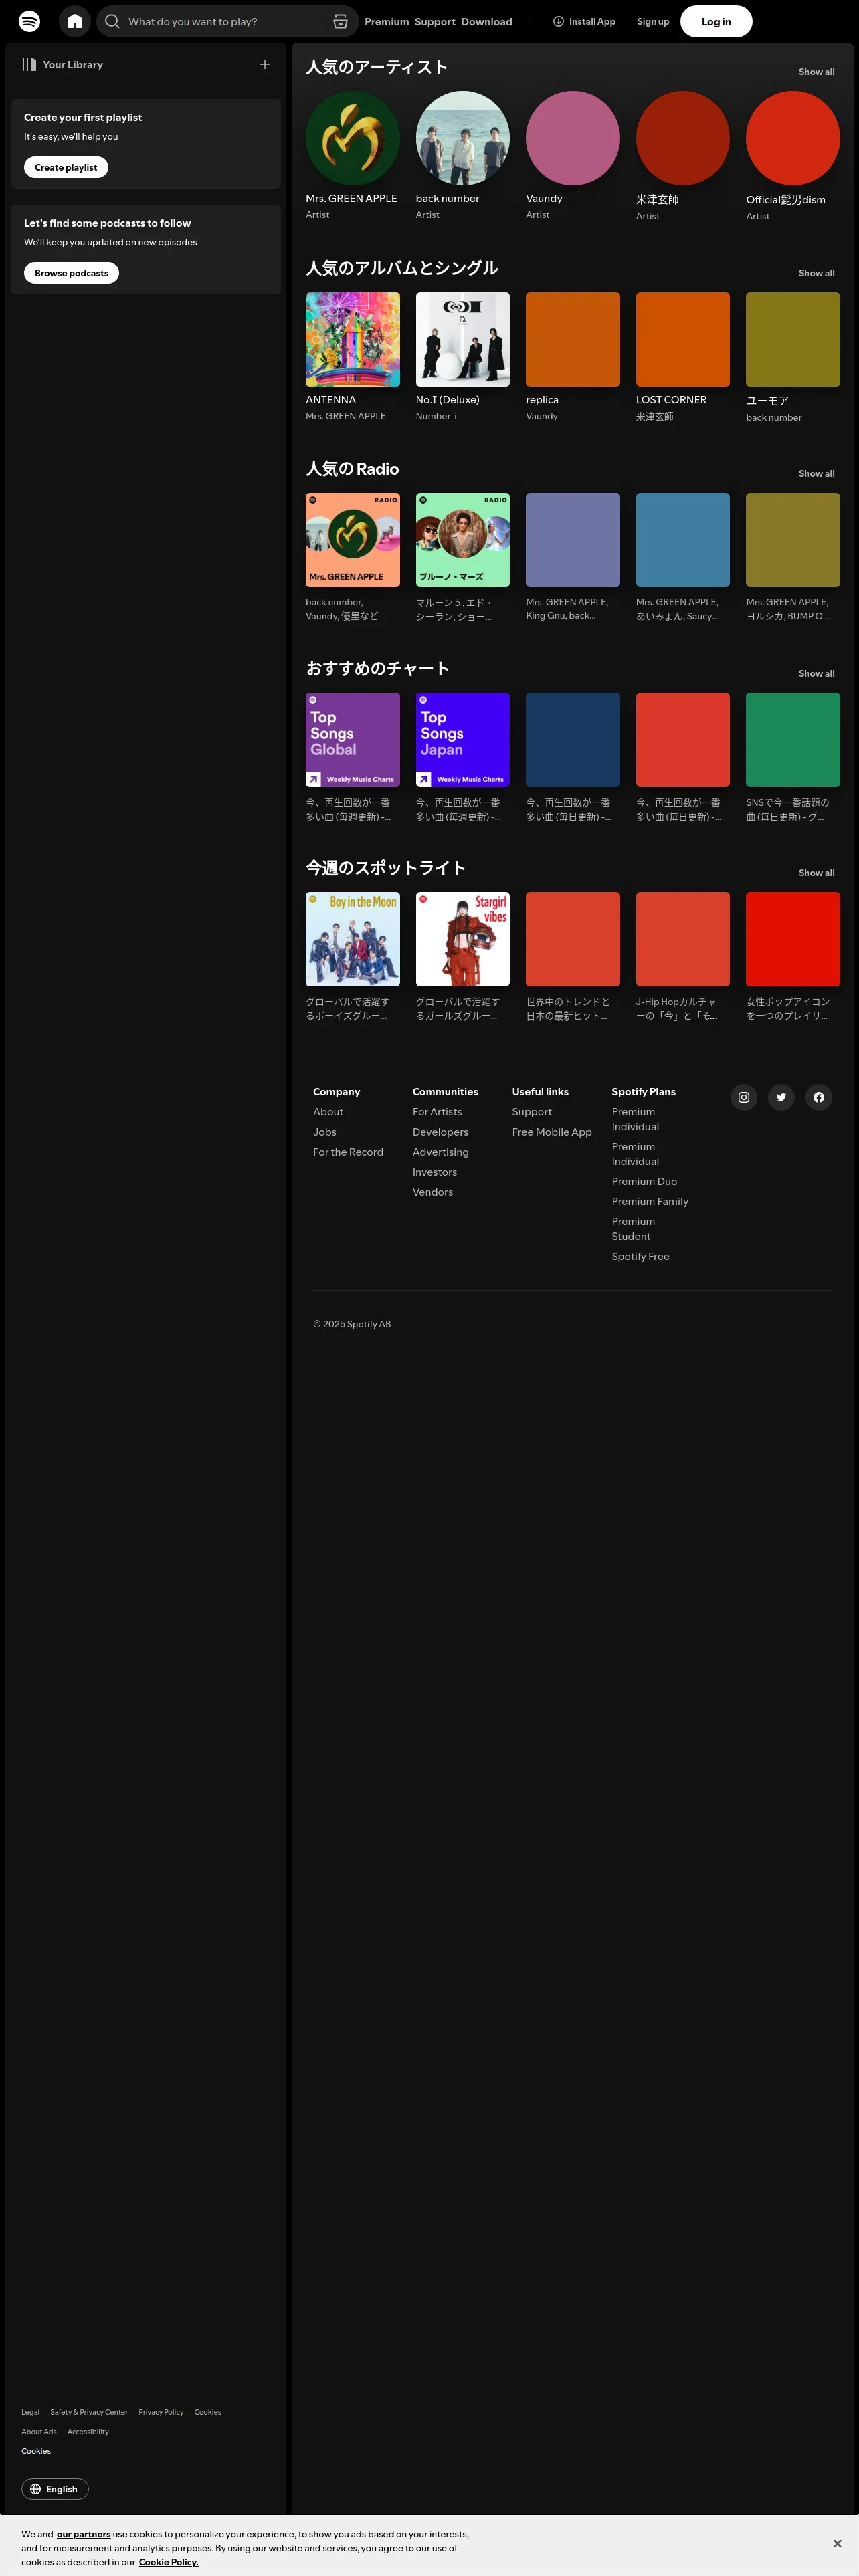859x2576 pixels.
Task: Open ブルーノ・マーズ Radio cover
Action: [463, 540]
